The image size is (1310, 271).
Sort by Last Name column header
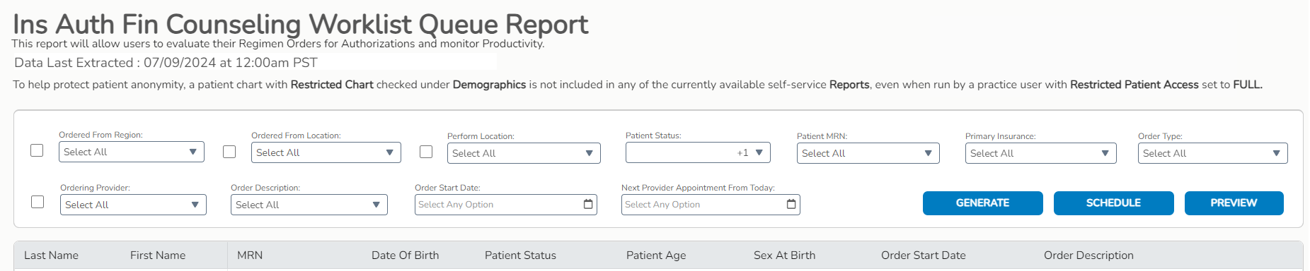click(x=51, y=255)
